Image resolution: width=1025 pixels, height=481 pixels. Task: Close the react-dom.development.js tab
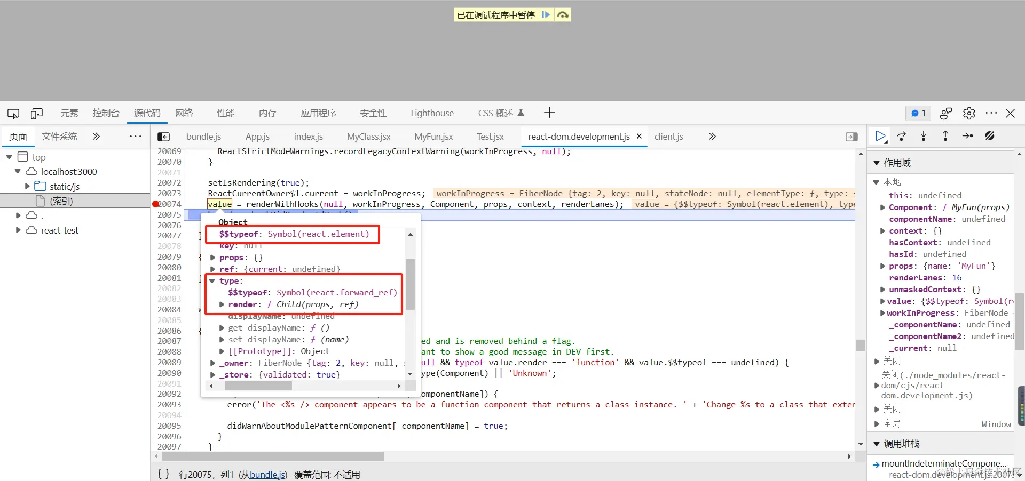pyautogui.click(x=639, y=136)
